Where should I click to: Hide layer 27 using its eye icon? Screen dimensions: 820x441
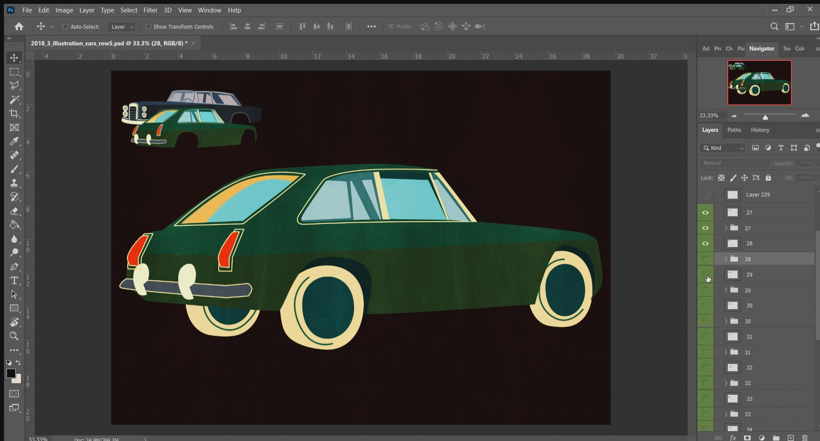tap(705, 212)
